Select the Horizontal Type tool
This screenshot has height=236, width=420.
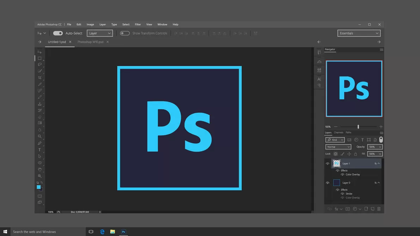(39, 150)
